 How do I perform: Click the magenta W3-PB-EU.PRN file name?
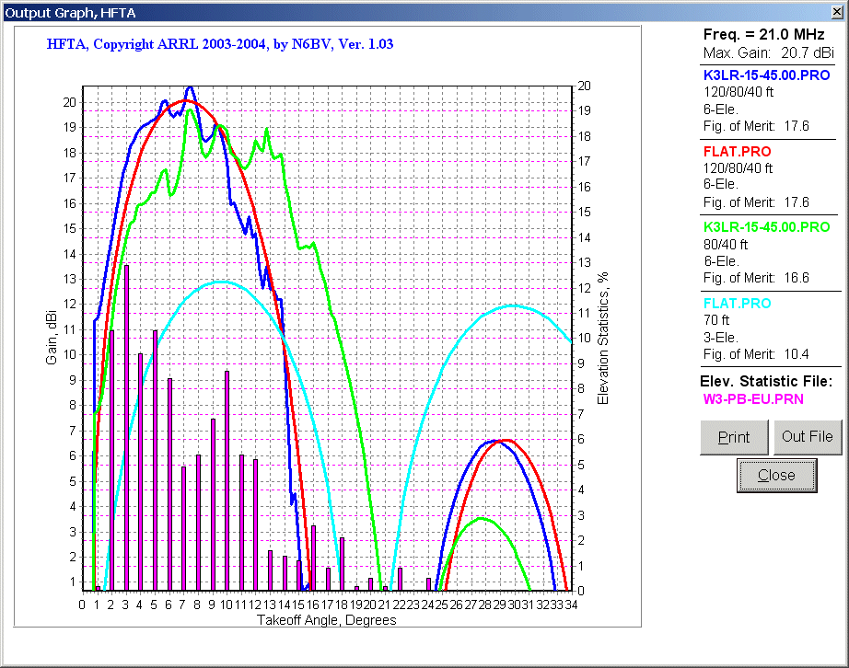[753, 399]
